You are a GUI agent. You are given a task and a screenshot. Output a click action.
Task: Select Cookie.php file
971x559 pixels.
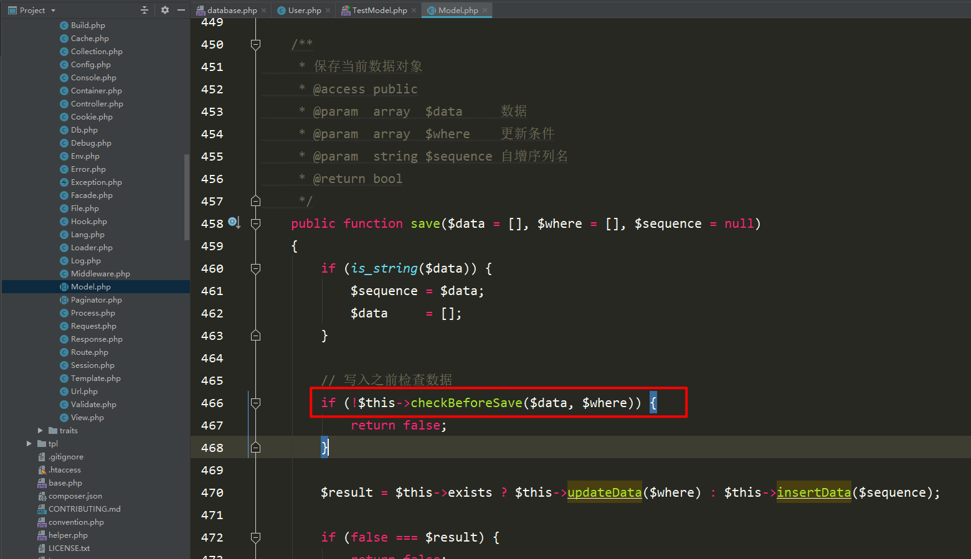92,117
